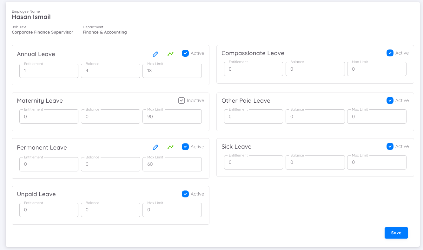Deactivate the Sick Leave checkbox
Screen dimensions: 423x250
tap(390, 146)
